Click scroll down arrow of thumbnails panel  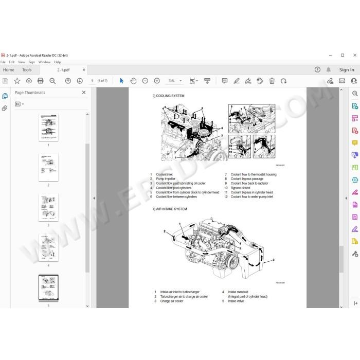[x=87, y=306]
